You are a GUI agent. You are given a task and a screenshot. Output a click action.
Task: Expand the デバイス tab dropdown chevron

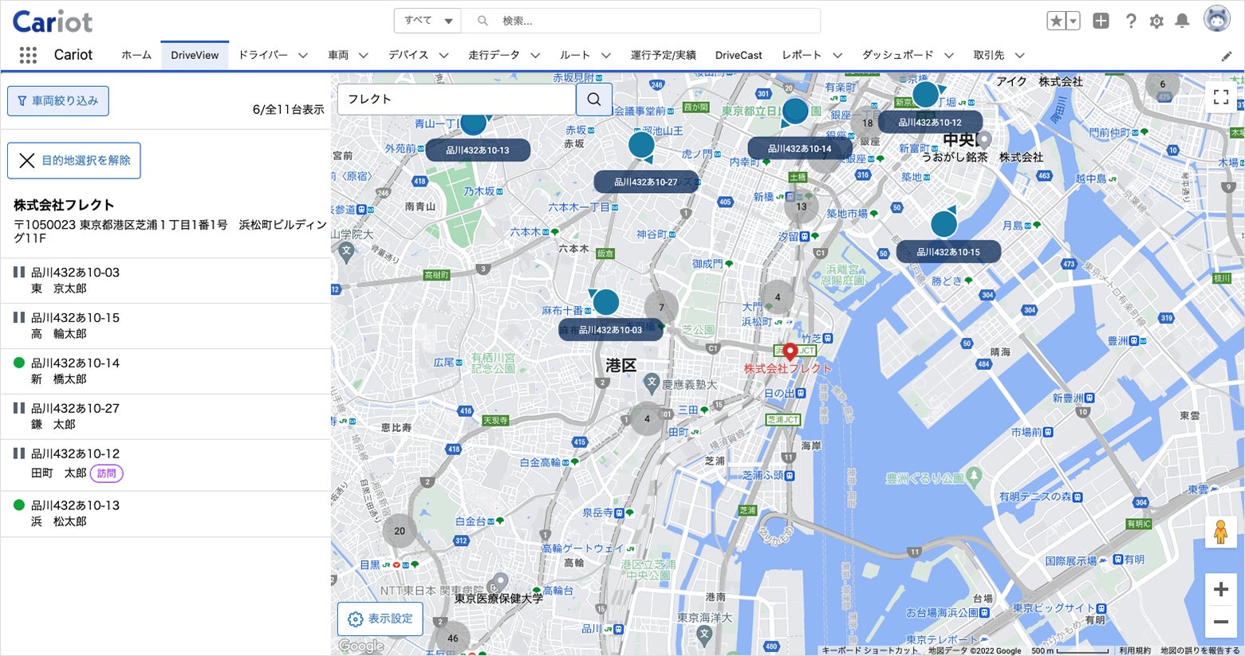coord(443,56)
